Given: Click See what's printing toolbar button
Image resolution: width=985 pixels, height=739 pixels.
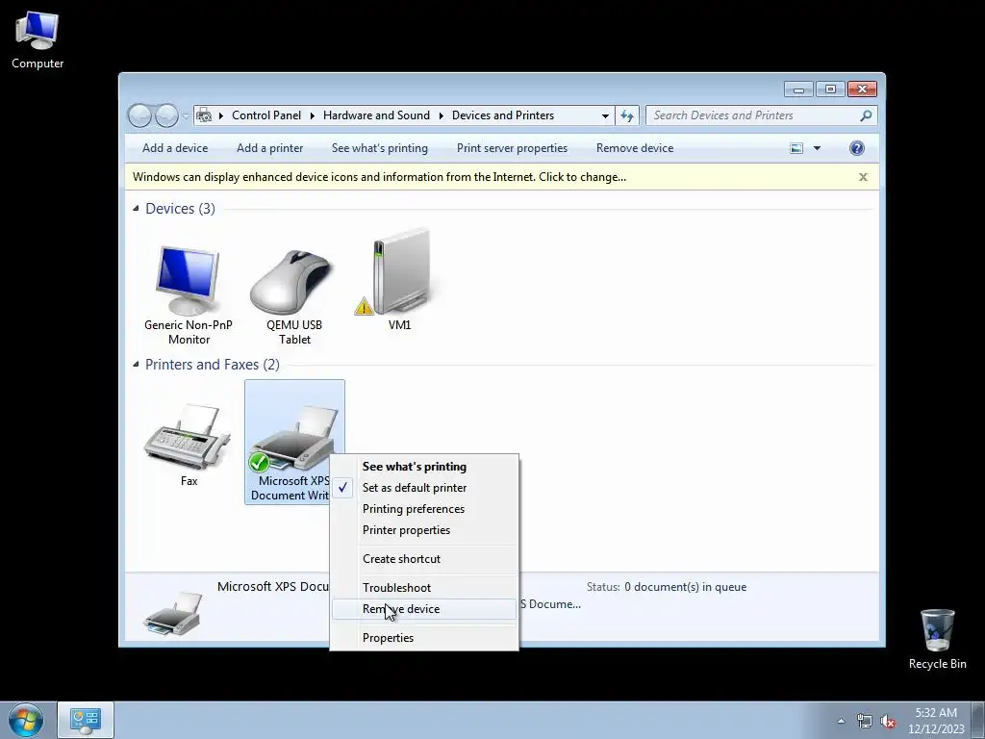Looking at the screenshot, I should [379, 148].
